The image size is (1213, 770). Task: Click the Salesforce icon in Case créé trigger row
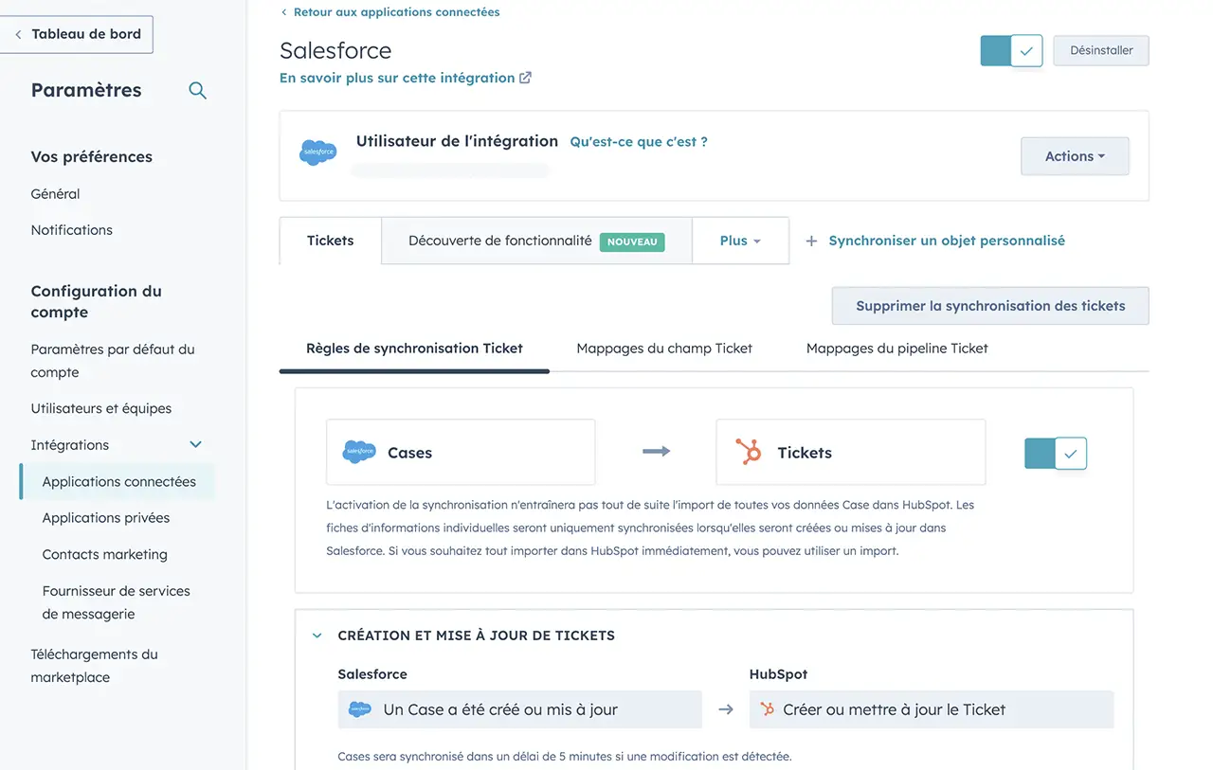click(359, 709)
